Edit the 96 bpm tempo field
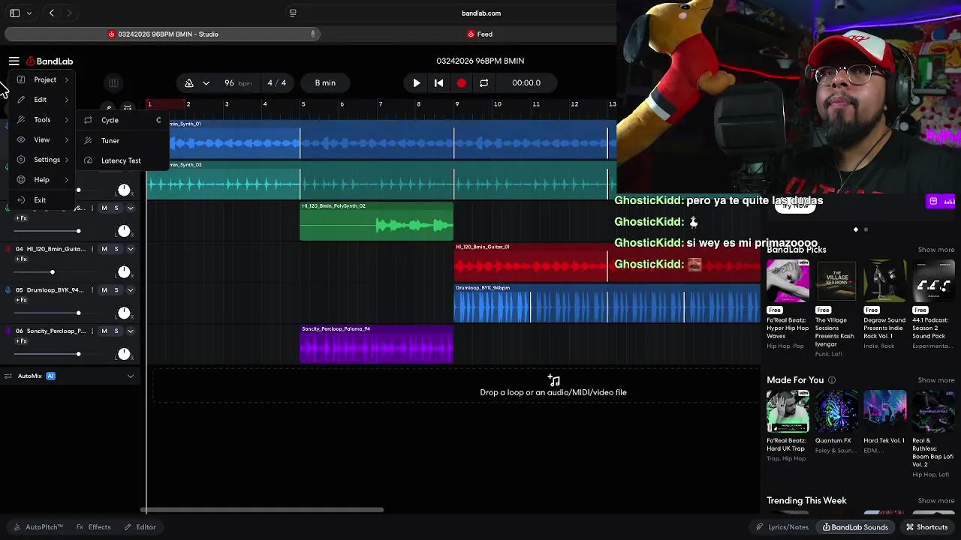The height and width of the screenshot is (540, 961). pyautogui.click(x=237, y=83)
